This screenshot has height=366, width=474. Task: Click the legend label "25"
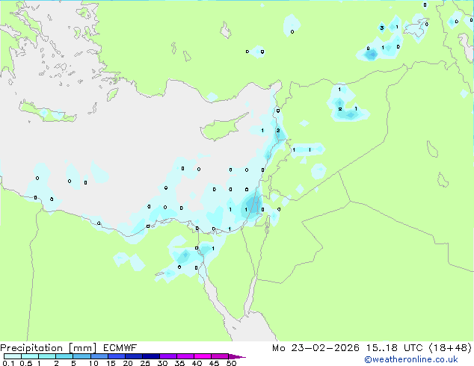[145, 363]
